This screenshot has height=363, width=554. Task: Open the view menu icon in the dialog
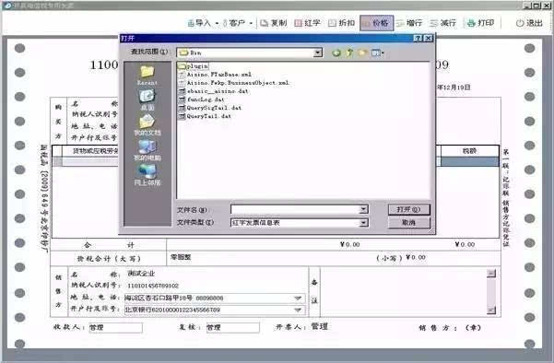point(377,53)
